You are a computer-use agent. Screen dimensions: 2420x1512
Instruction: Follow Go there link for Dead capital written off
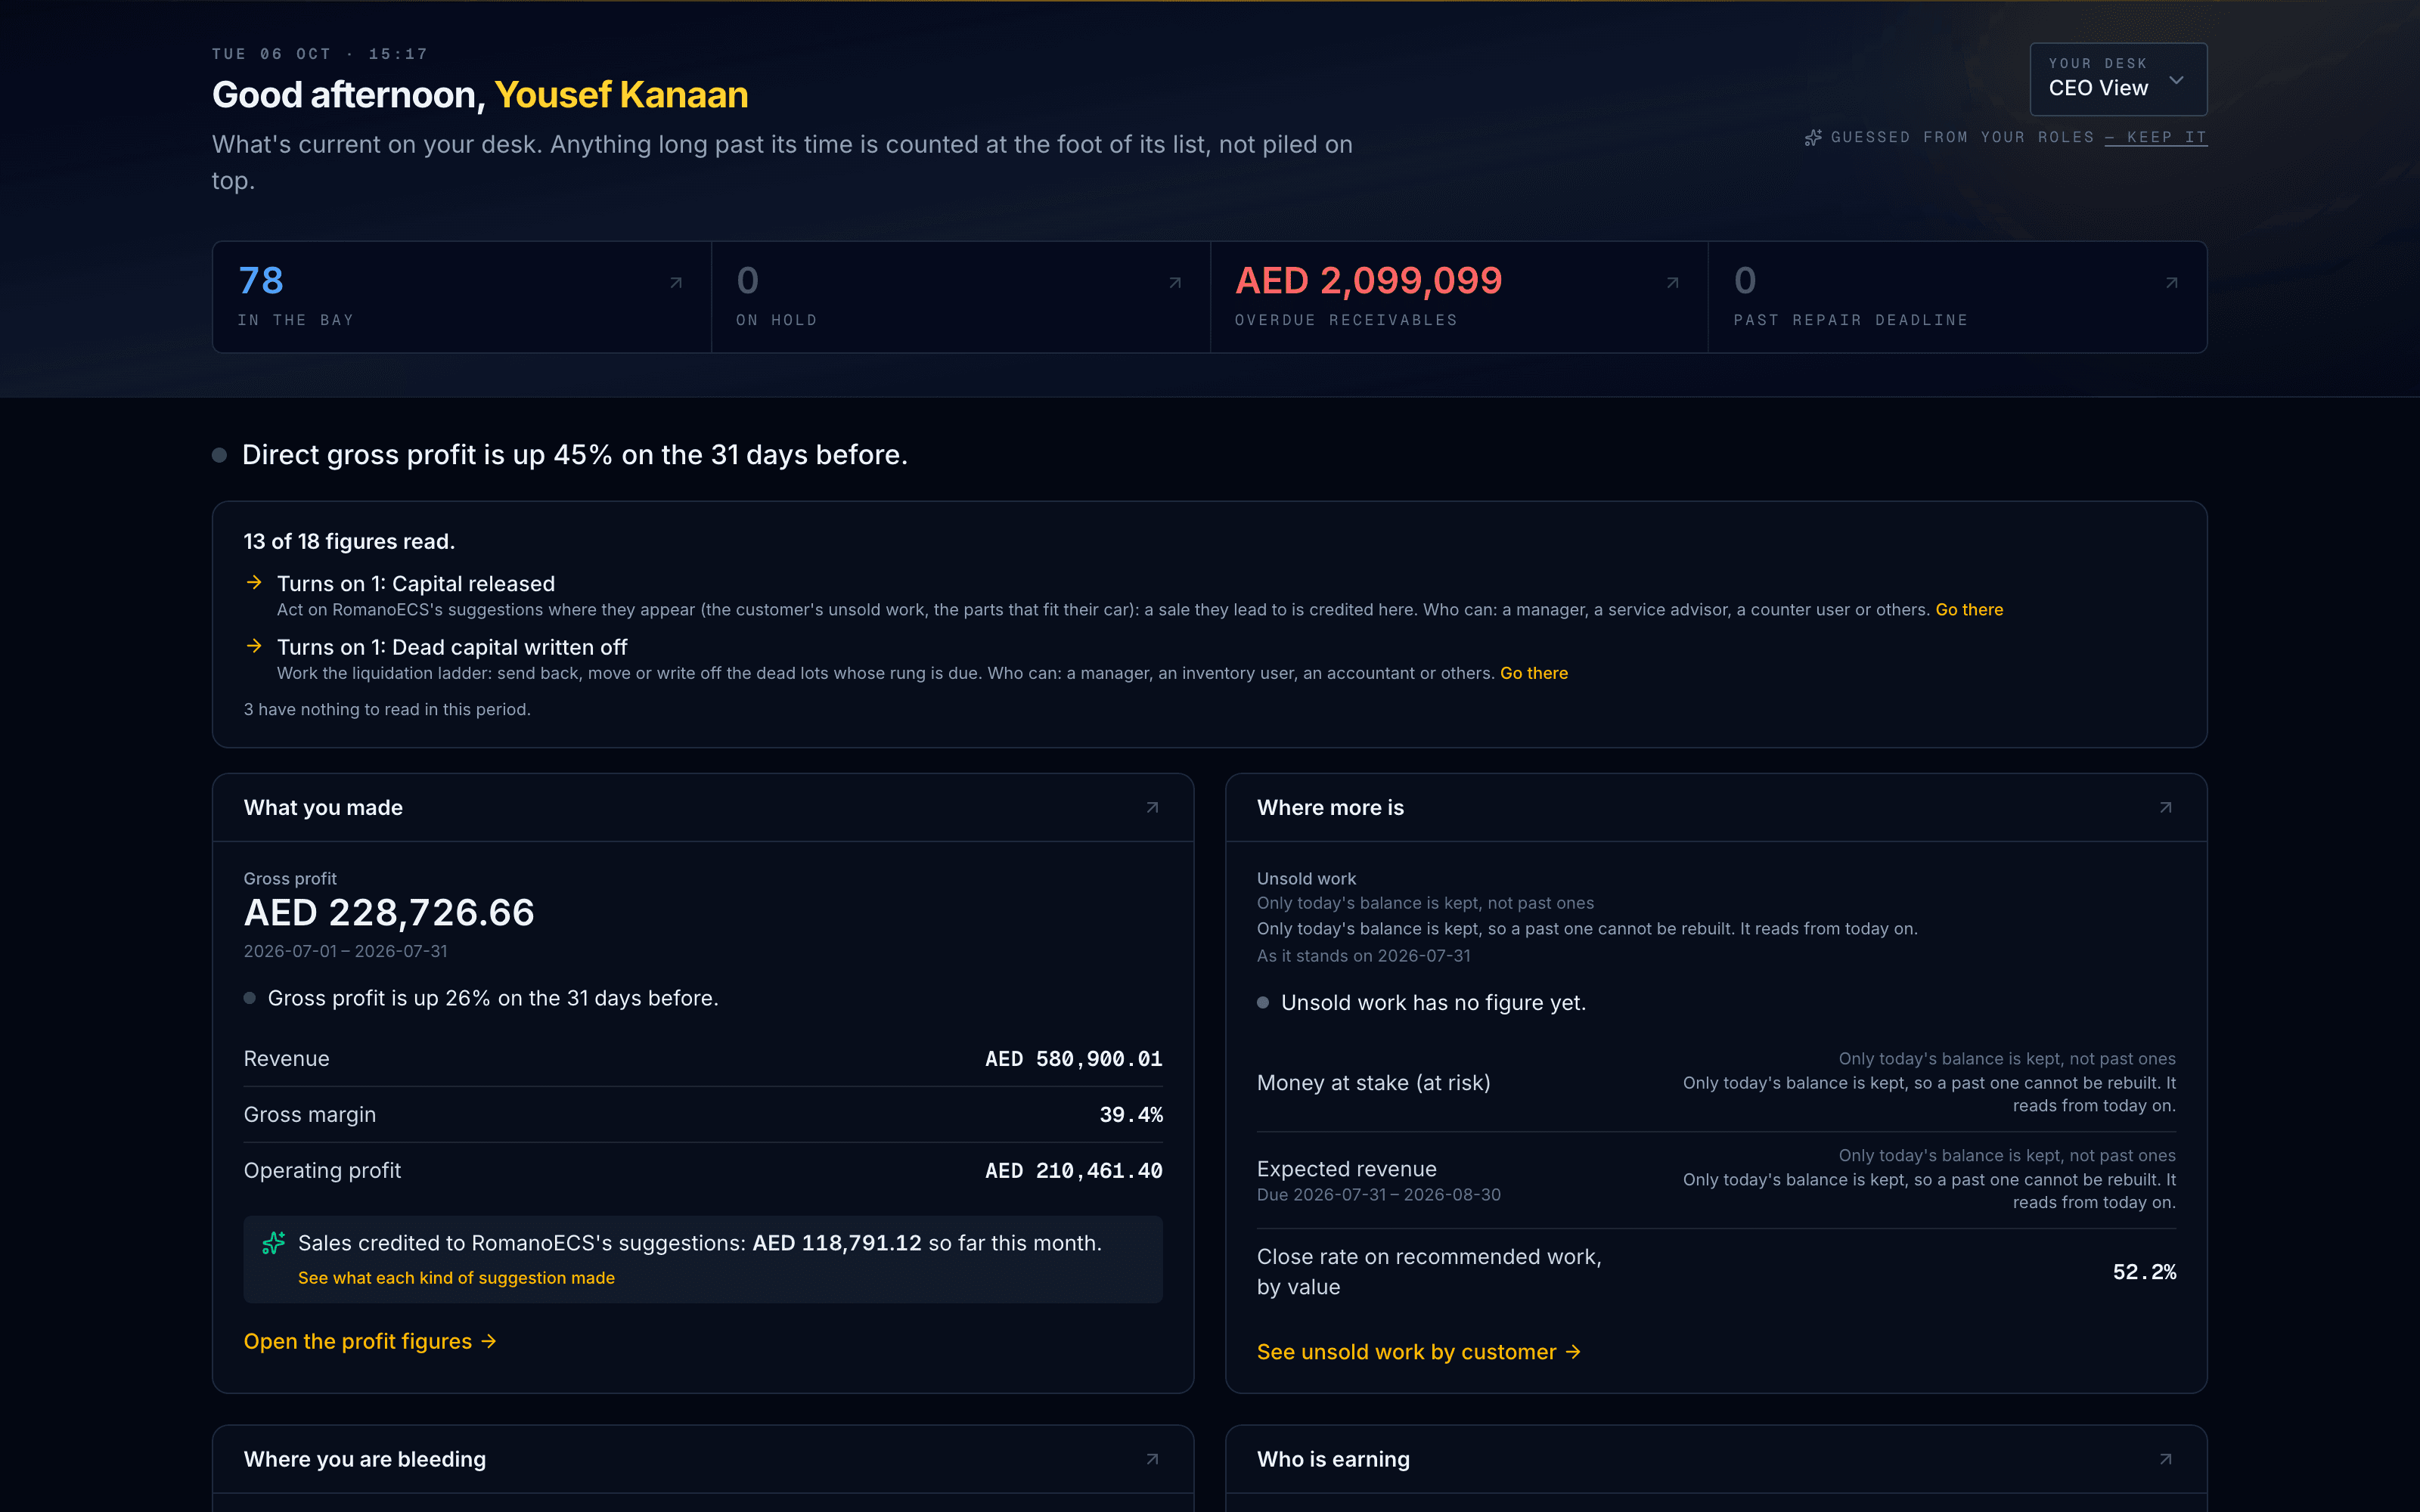(1534, 673)
